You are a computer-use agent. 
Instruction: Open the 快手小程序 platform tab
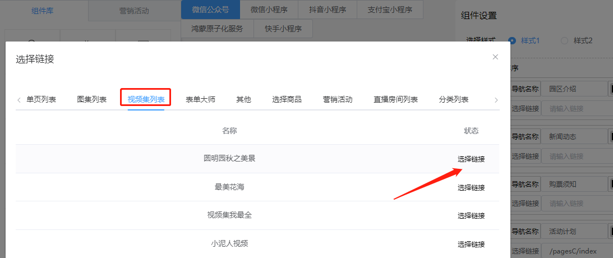tap(283, 29)
